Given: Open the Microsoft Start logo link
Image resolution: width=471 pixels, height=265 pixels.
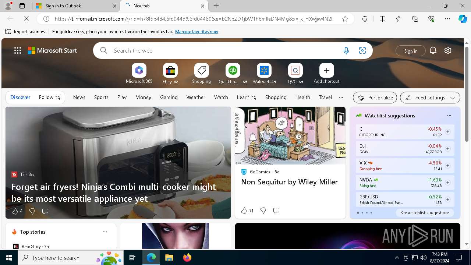Looking at the screenshot, I should [52, 50].
